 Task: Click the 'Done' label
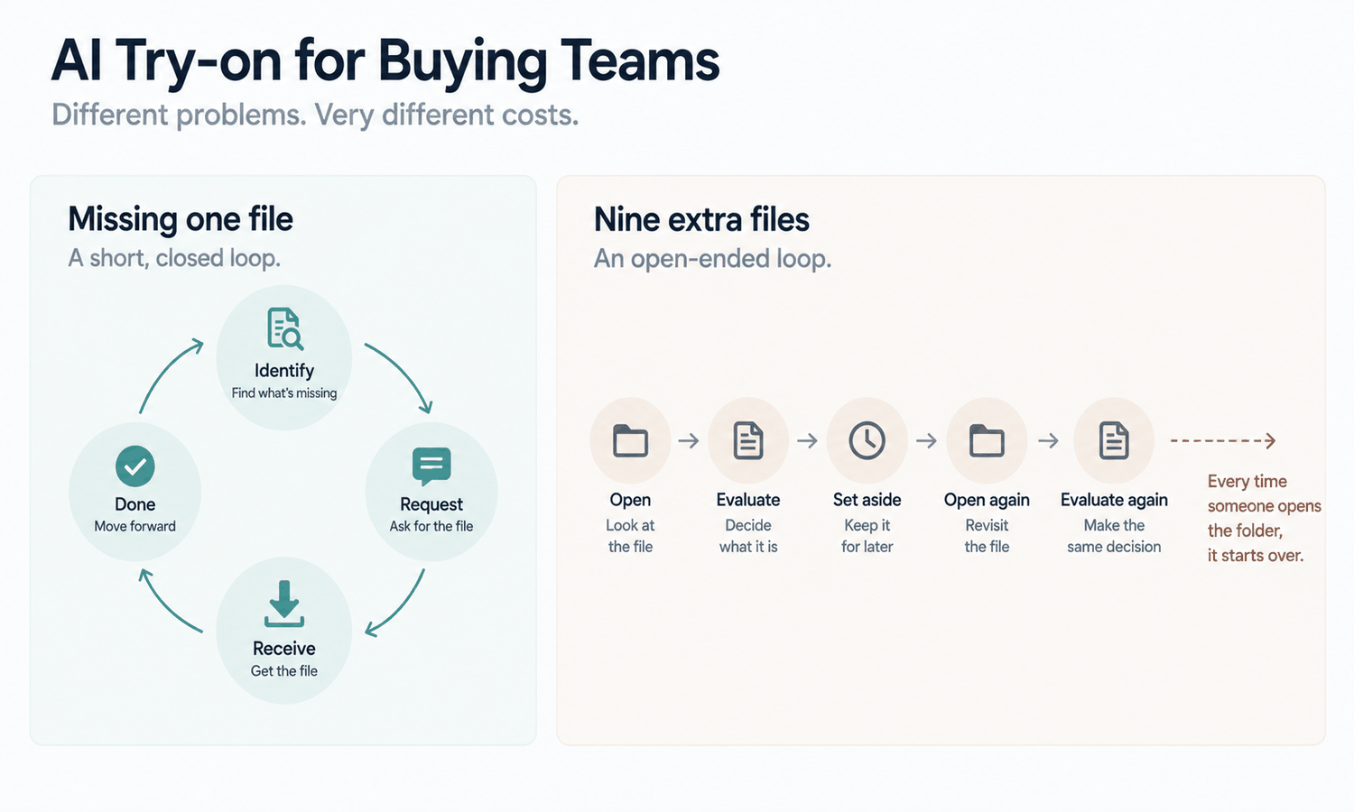[135, 504]
